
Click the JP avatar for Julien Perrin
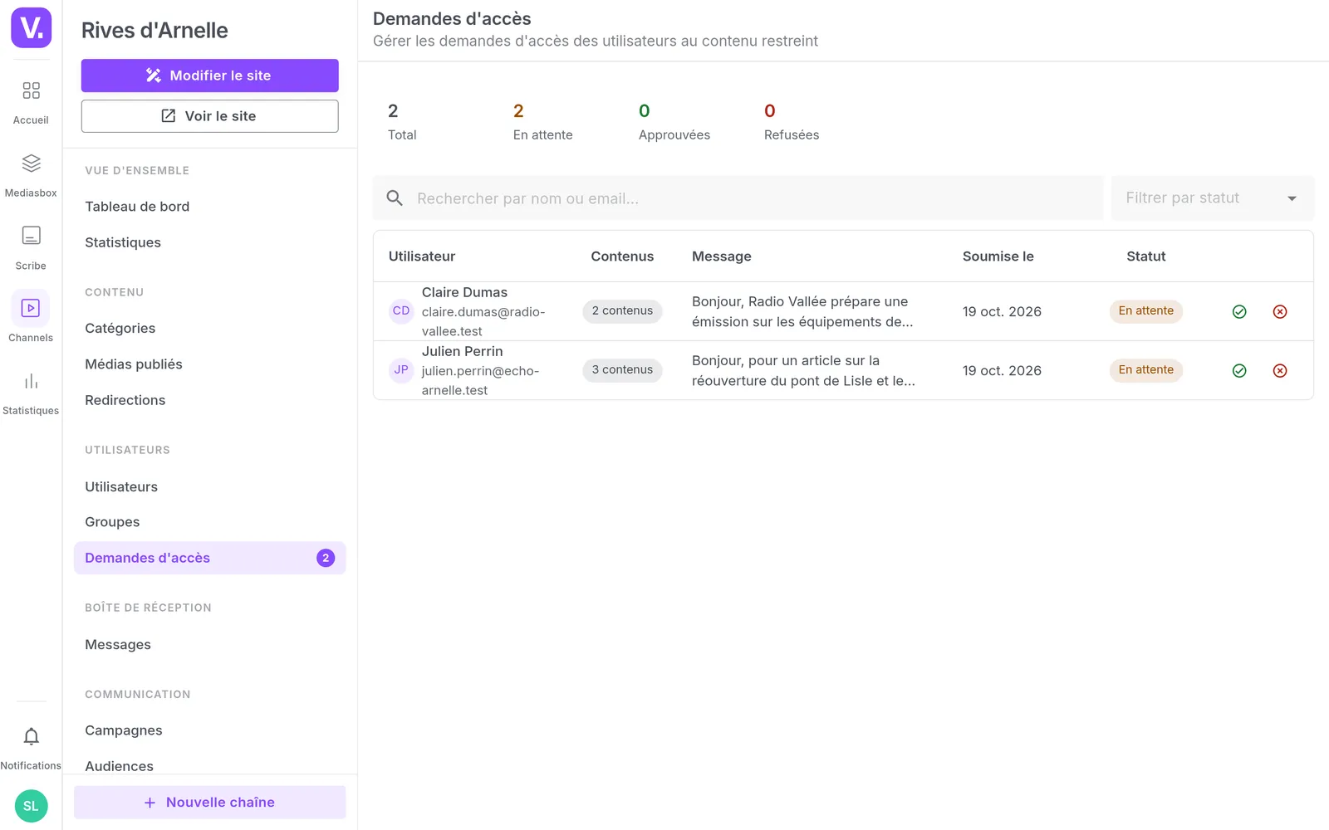[x=401, y=370]
